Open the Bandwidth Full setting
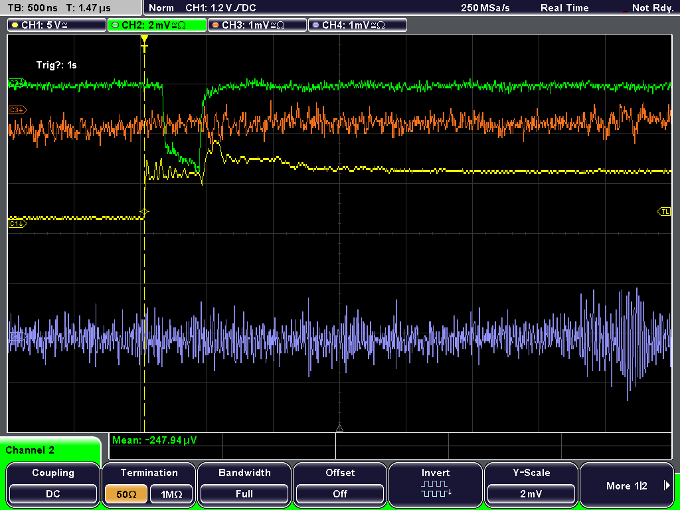 (244, 483)
